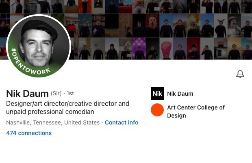This screenshot has height=163, width=252.
Task: View the 474 connections list
Action: [x=29, y=133]
